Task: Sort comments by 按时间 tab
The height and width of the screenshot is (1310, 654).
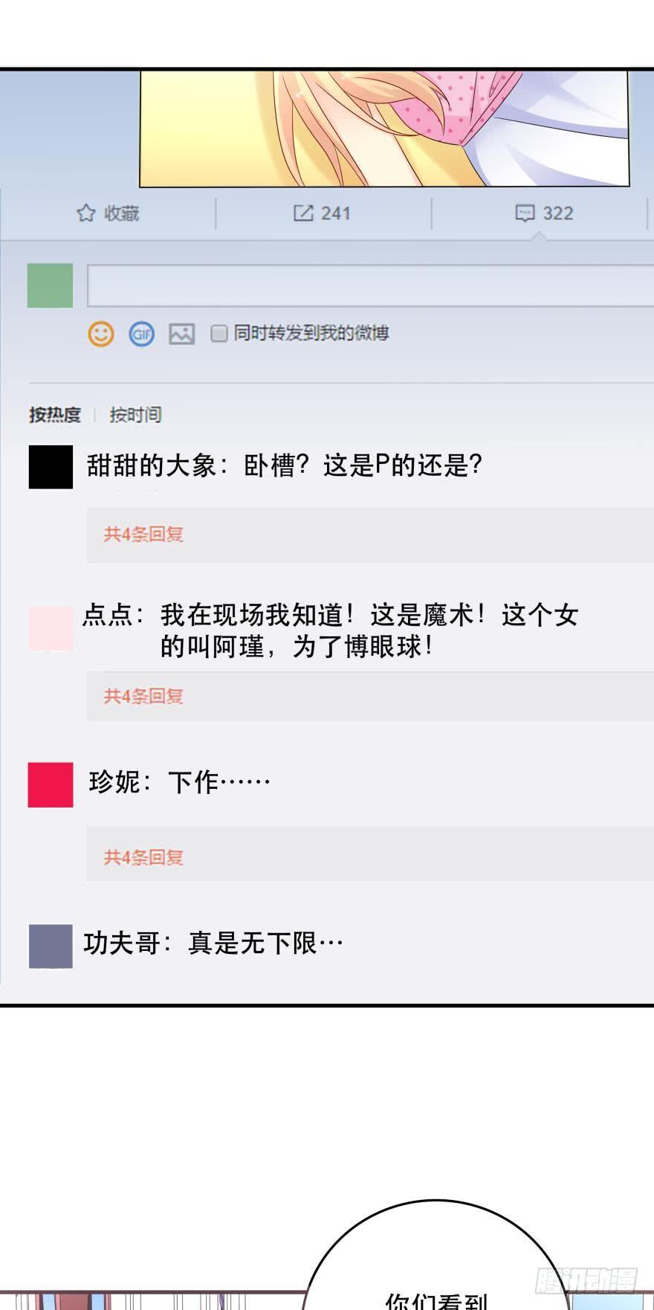Action: [135, 415]
